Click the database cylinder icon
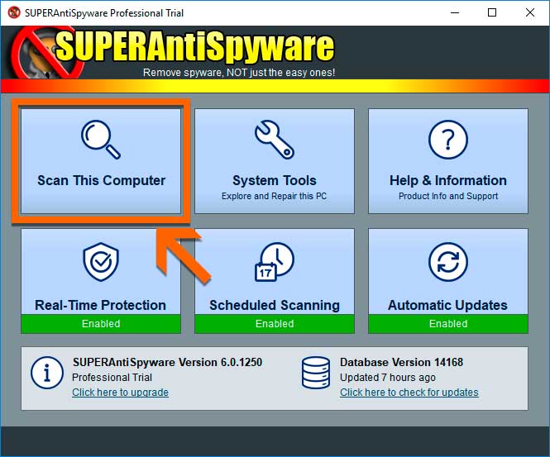Viewport: 550px width, 457px height. click(316, 373)
